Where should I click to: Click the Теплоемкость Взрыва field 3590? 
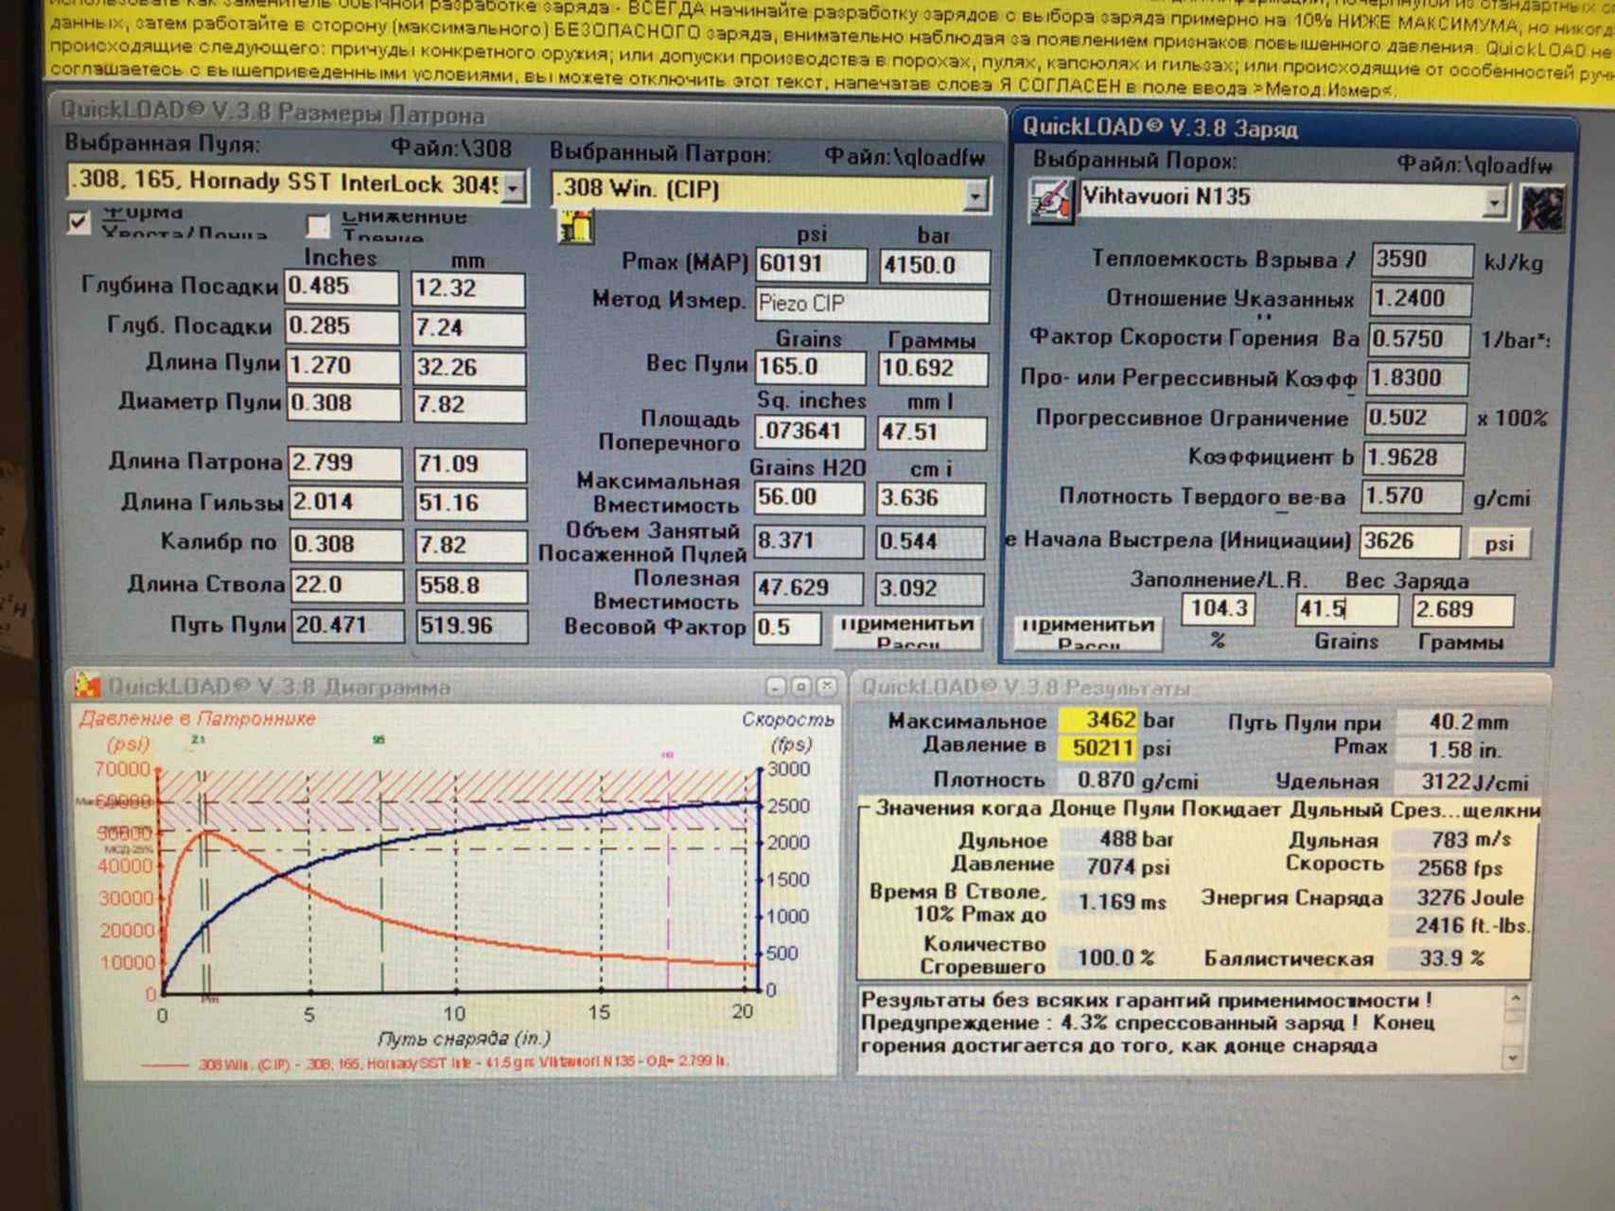[1422, 260]
